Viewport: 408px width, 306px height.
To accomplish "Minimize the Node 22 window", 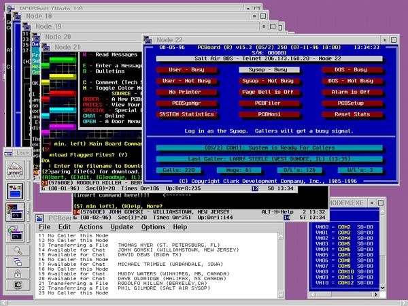I will point(385,40).
